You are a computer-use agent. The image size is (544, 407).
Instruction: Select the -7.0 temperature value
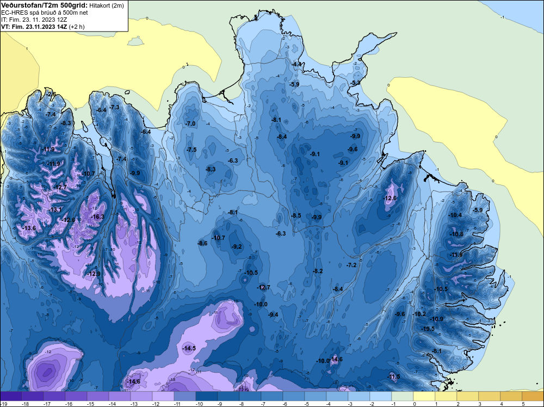(x=190, y=124)
